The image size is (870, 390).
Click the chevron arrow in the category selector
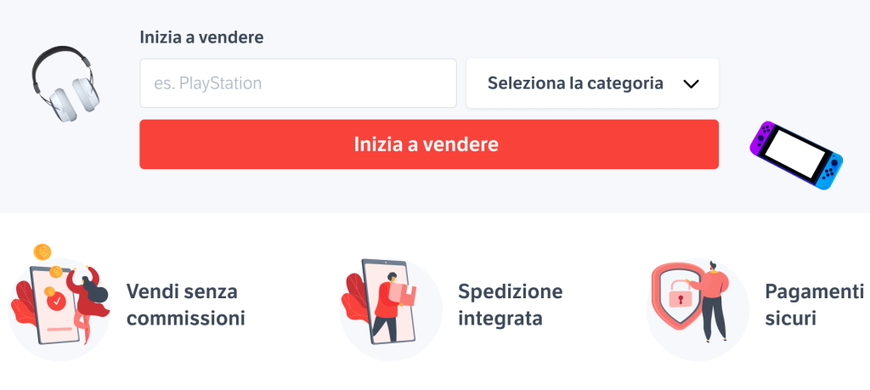[x=691, y=84]
